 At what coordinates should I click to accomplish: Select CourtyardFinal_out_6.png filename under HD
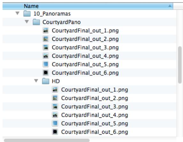pos(95,132)
